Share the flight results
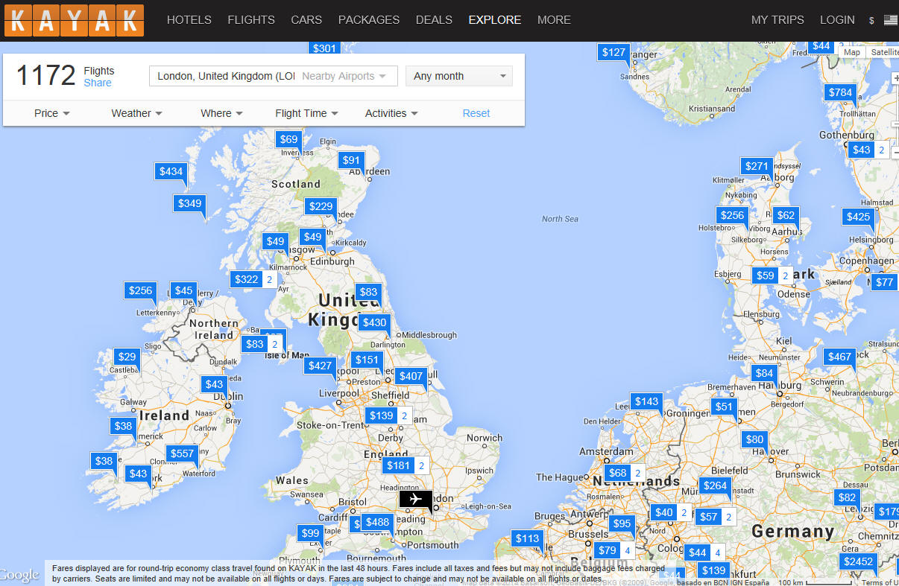The width and height of the screenshot is (899, 586). (98, 83)
